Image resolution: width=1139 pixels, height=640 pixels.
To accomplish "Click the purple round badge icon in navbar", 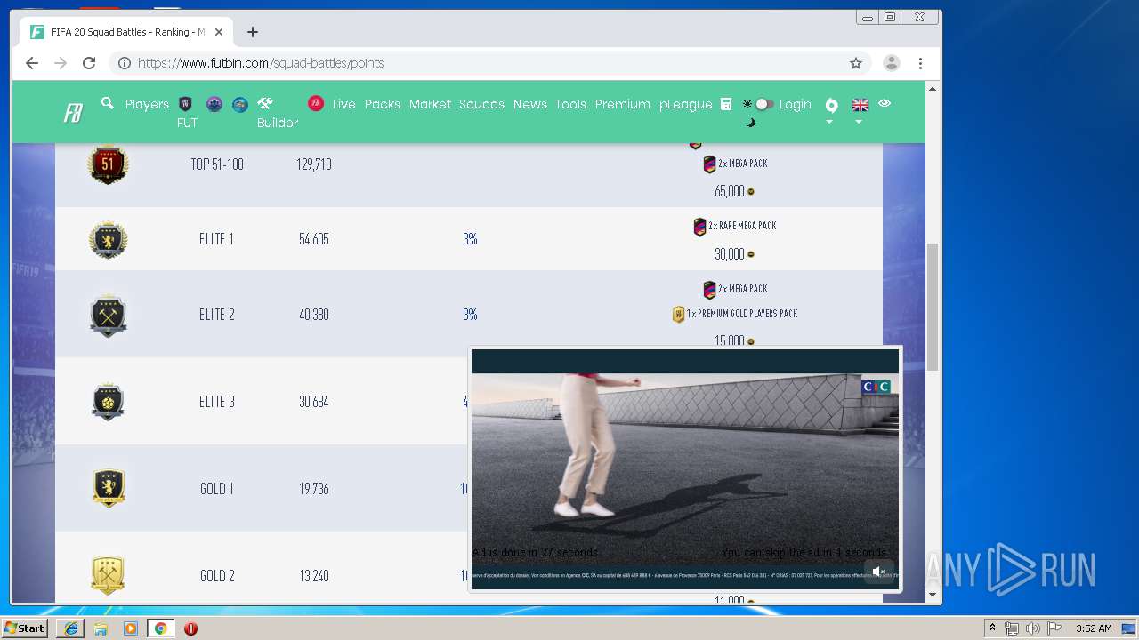I will point(214,104).
